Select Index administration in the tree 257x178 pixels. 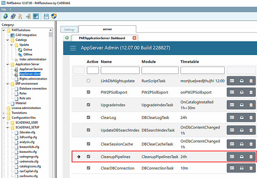coord(33,59)
